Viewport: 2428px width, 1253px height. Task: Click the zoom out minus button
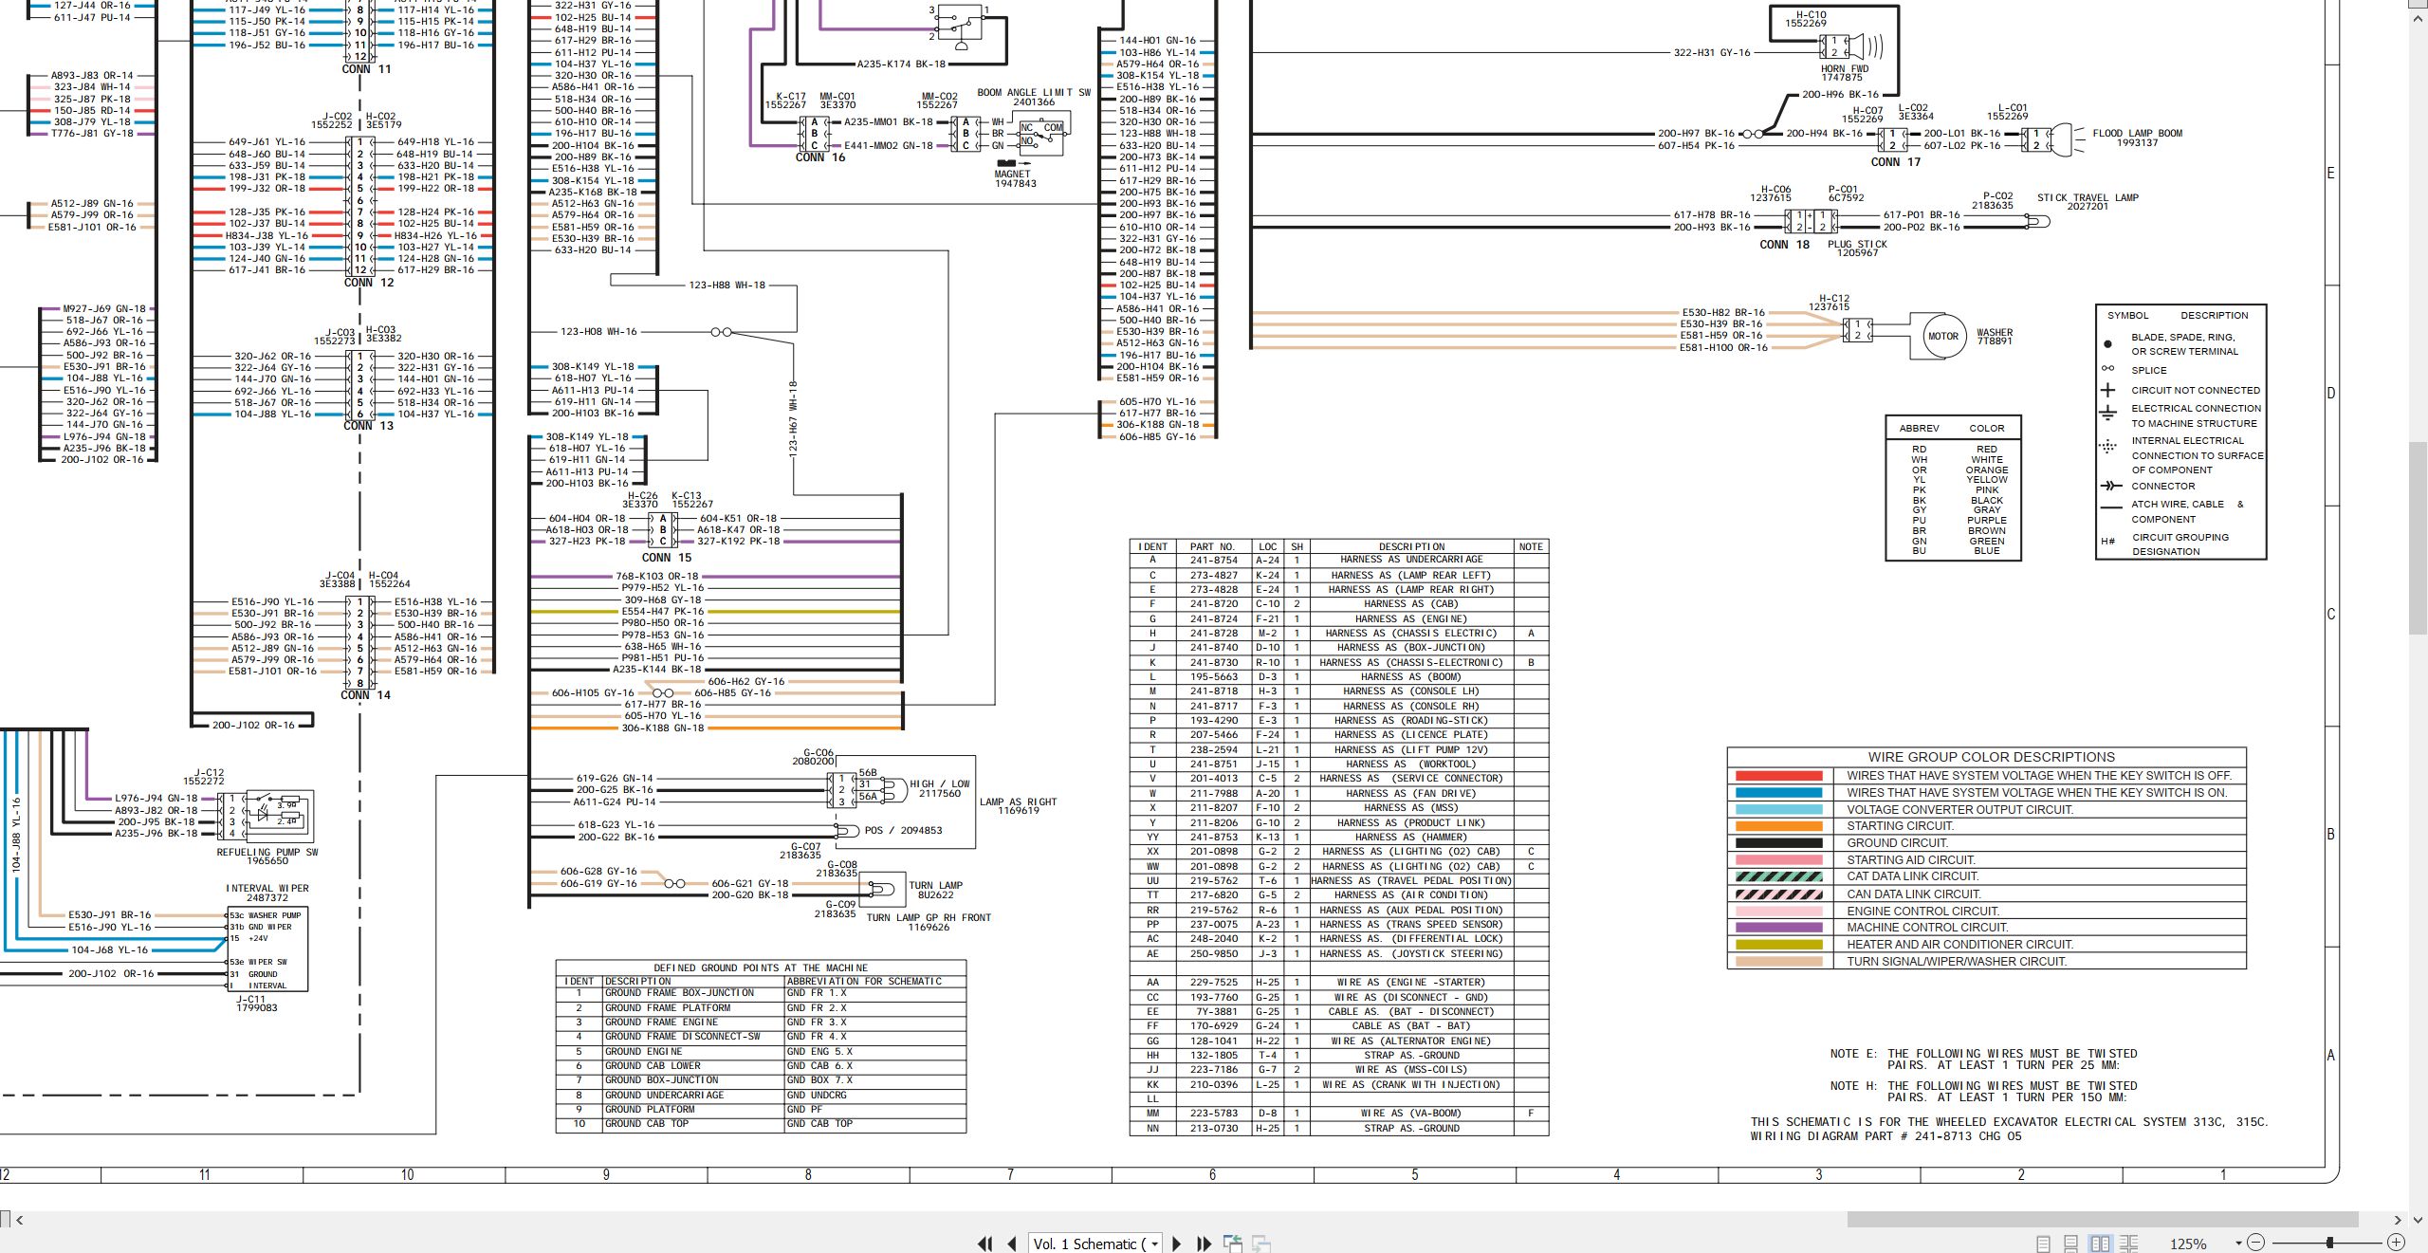(x=2256, y=1243)
